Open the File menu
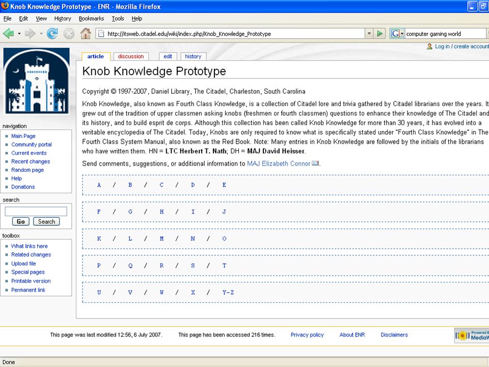Viewport: 489px width, 367px height. (7, 18)
